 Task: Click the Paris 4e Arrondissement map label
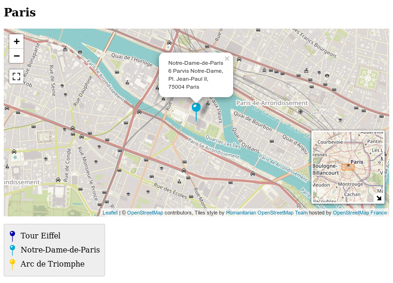coord(272,103)
